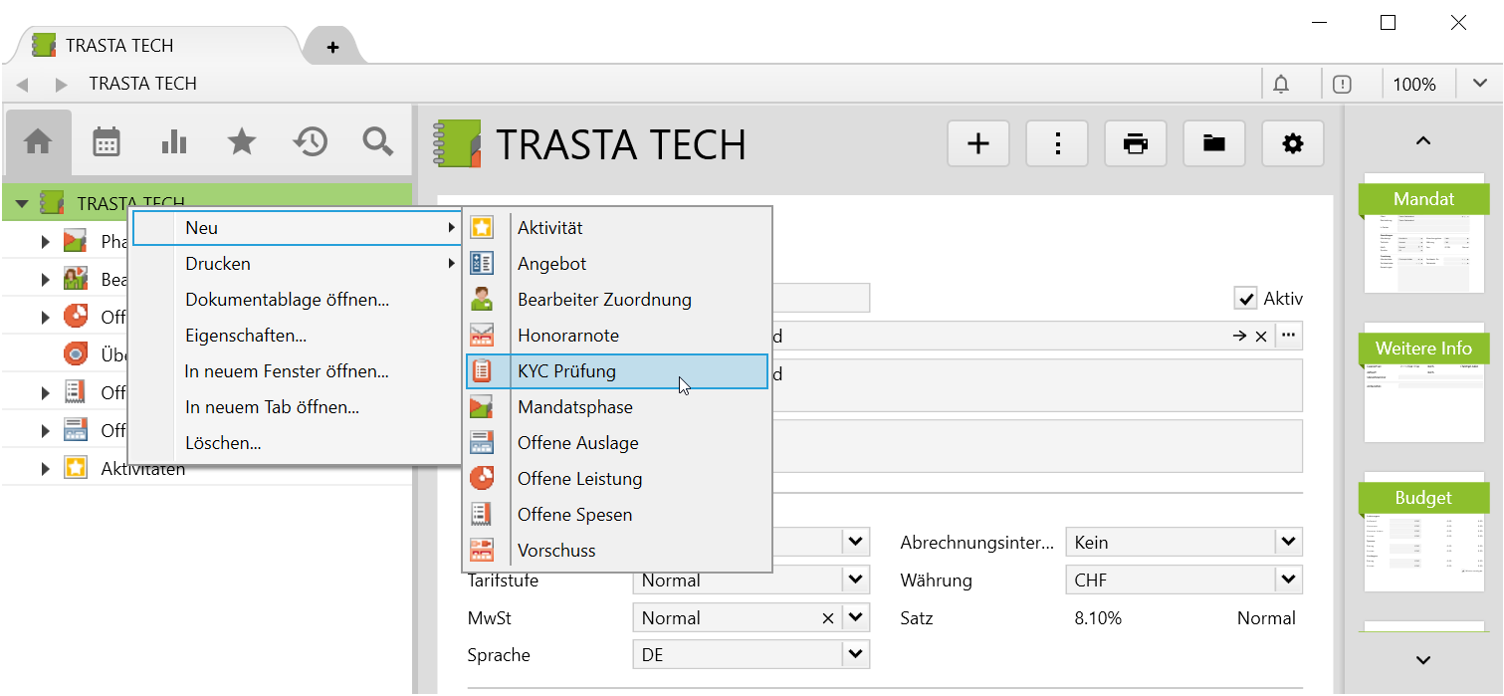Open the statistics bar chart icon
This screenshot has width=1504, height=696.
[x=174, y=142]
